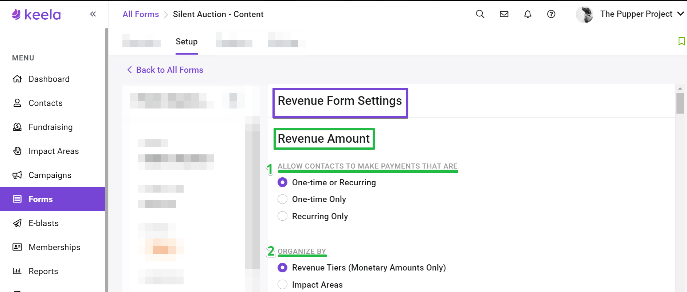Click Silent Auction - Content breadcrumb text
Image resolution: width=687 pixels, height=292 pixels.
tap(218, 14)
